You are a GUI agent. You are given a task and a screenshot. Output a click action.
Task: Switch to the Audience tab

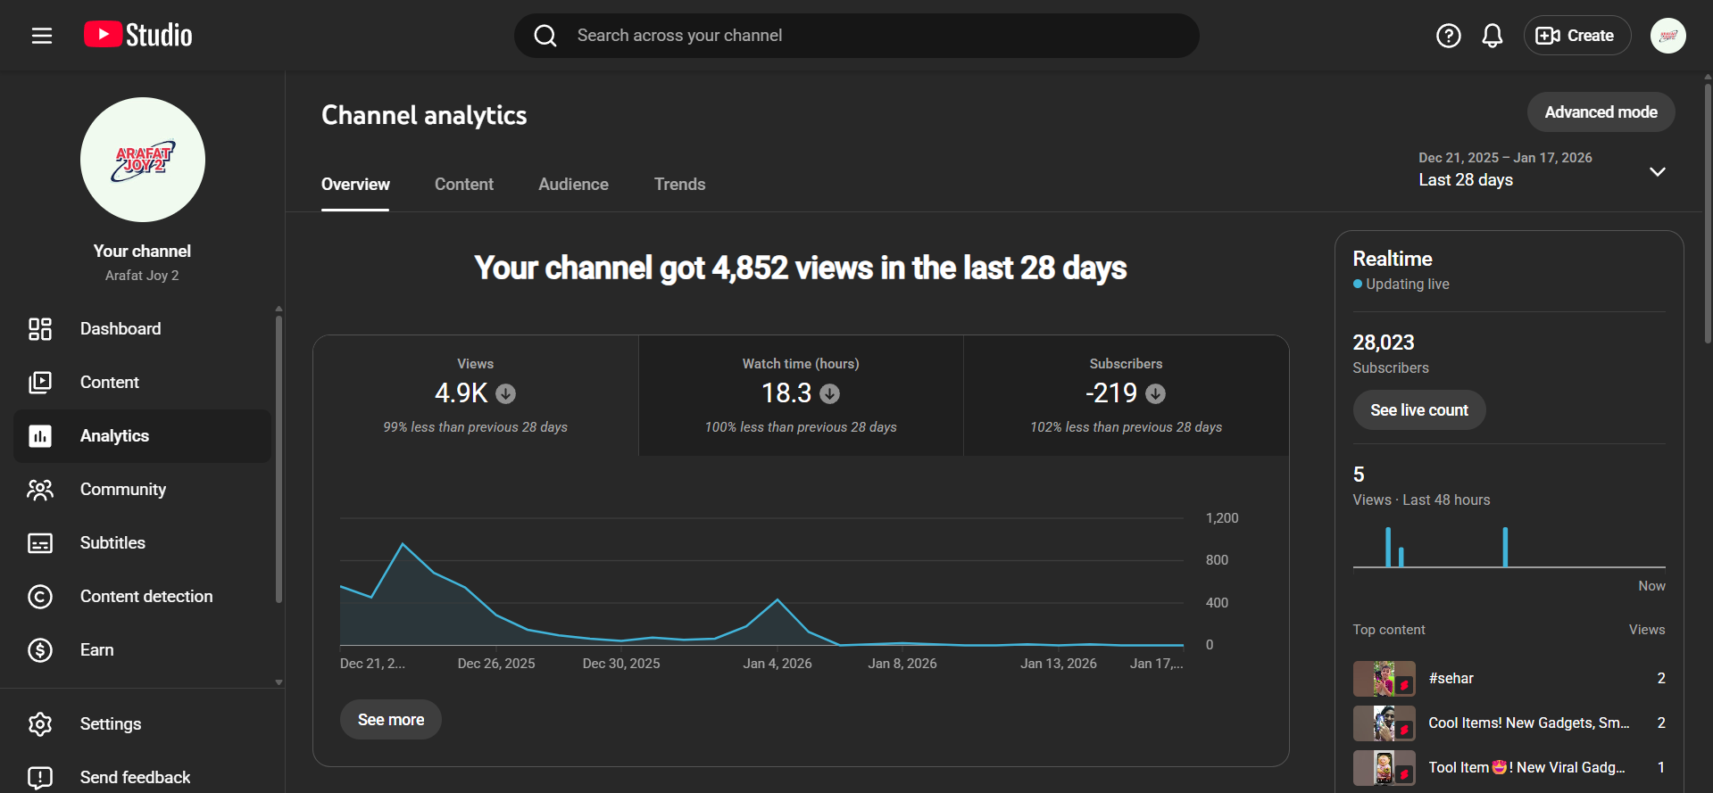point(573,185)
